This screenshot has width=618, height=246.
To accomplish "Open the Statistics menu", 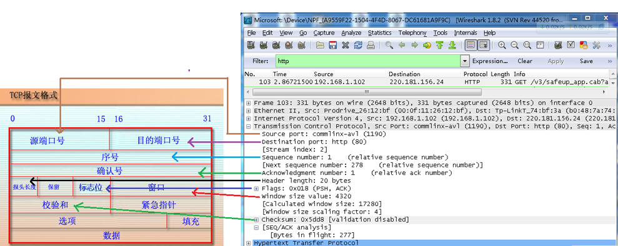I will 380,32.
